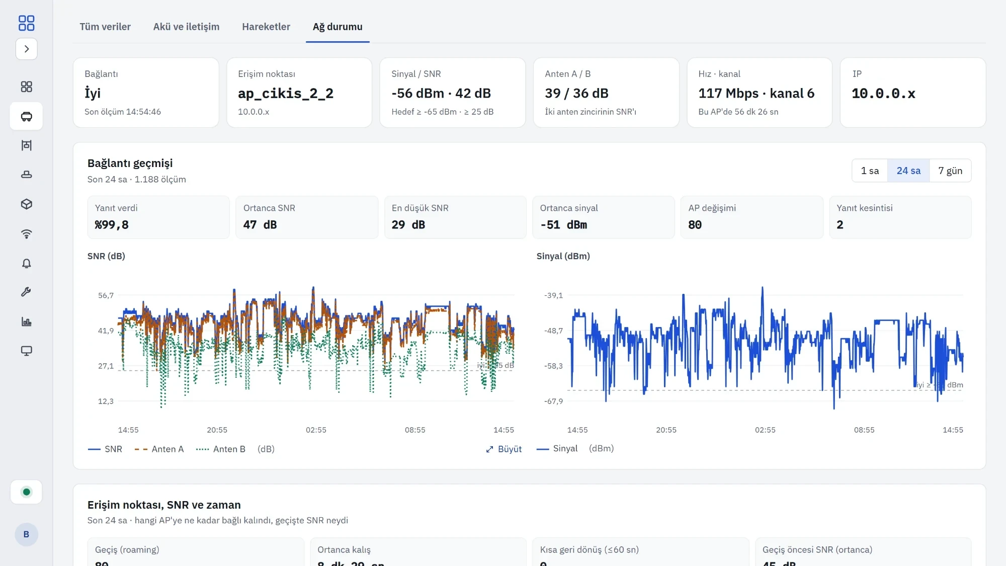Viewport: 1006px width, 566px height.
Task: Click the Anten A / B 39 / 36 dB value
Action: (576, 93)
